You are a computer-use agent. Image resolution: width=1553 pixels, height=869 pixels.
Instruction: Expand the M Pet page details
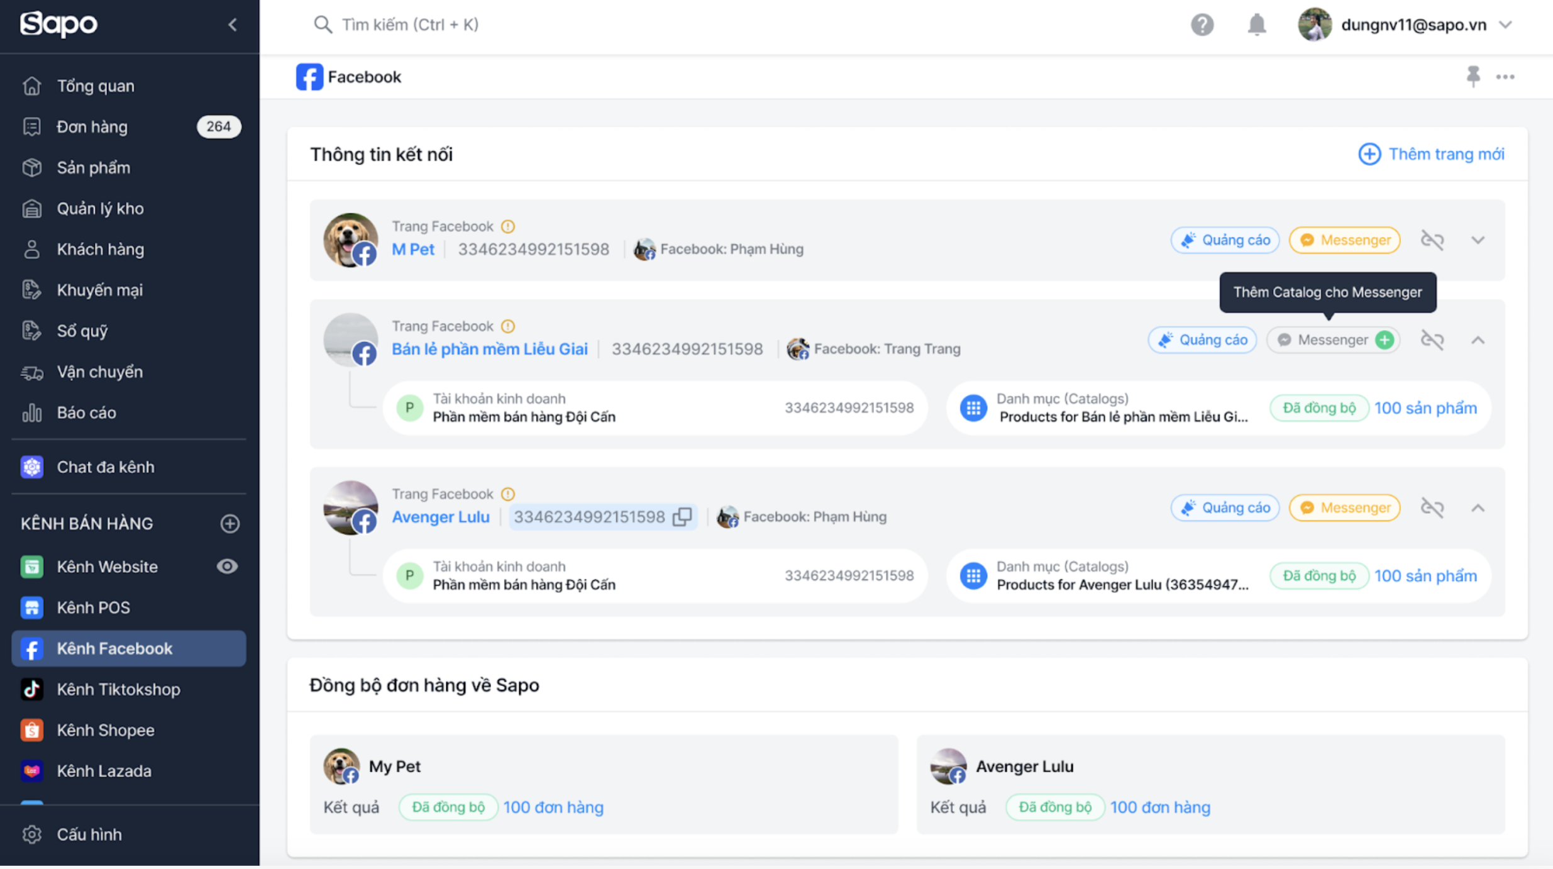coord(1478,240)
